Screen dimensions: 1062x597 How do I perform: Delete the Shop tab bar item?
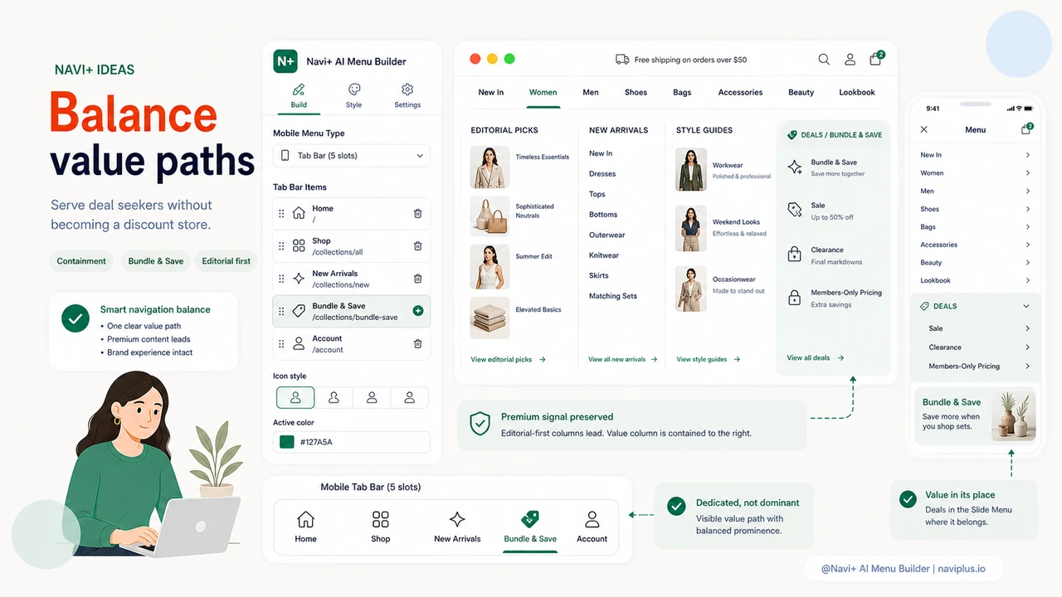417,246
